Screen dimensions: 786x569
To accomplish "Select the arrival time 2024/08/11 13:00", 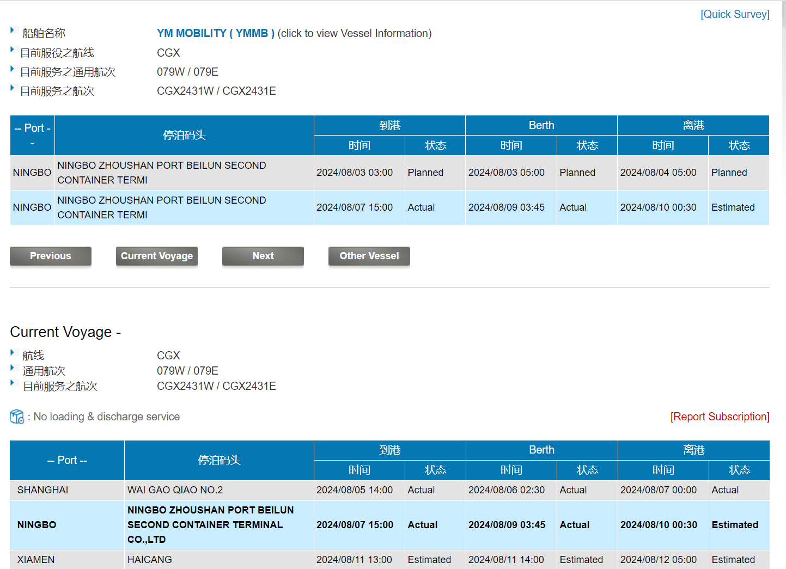I will (x=355, y=560).
